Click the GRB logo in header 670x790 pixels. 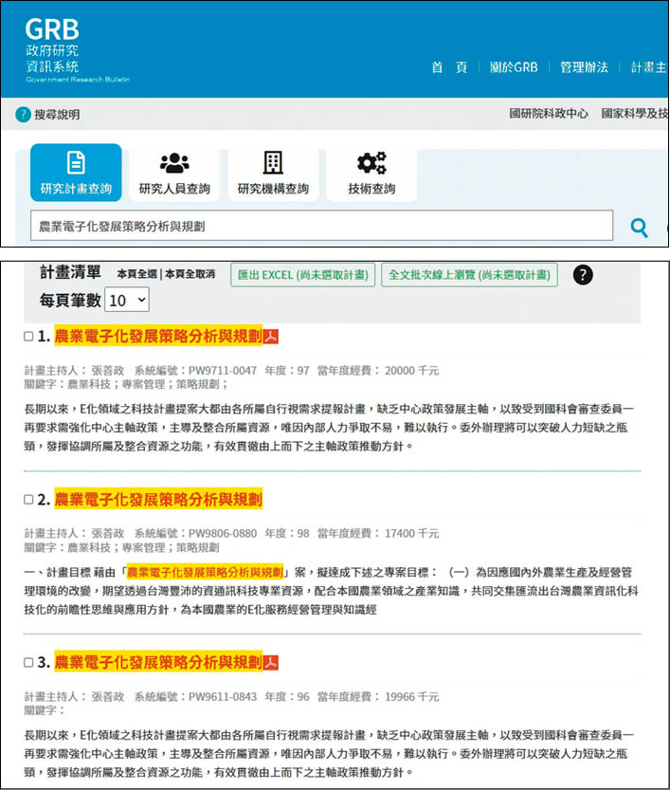pyautogui.click(x=78, y=50)
